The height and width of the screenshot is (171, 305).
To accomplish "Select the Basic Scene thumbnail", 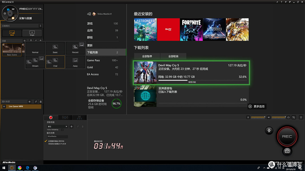I will coord(12,50).
